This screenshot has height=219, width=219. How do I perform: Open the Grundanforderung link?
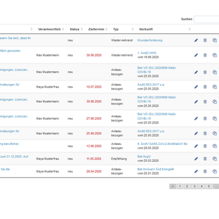click(150, 40)
